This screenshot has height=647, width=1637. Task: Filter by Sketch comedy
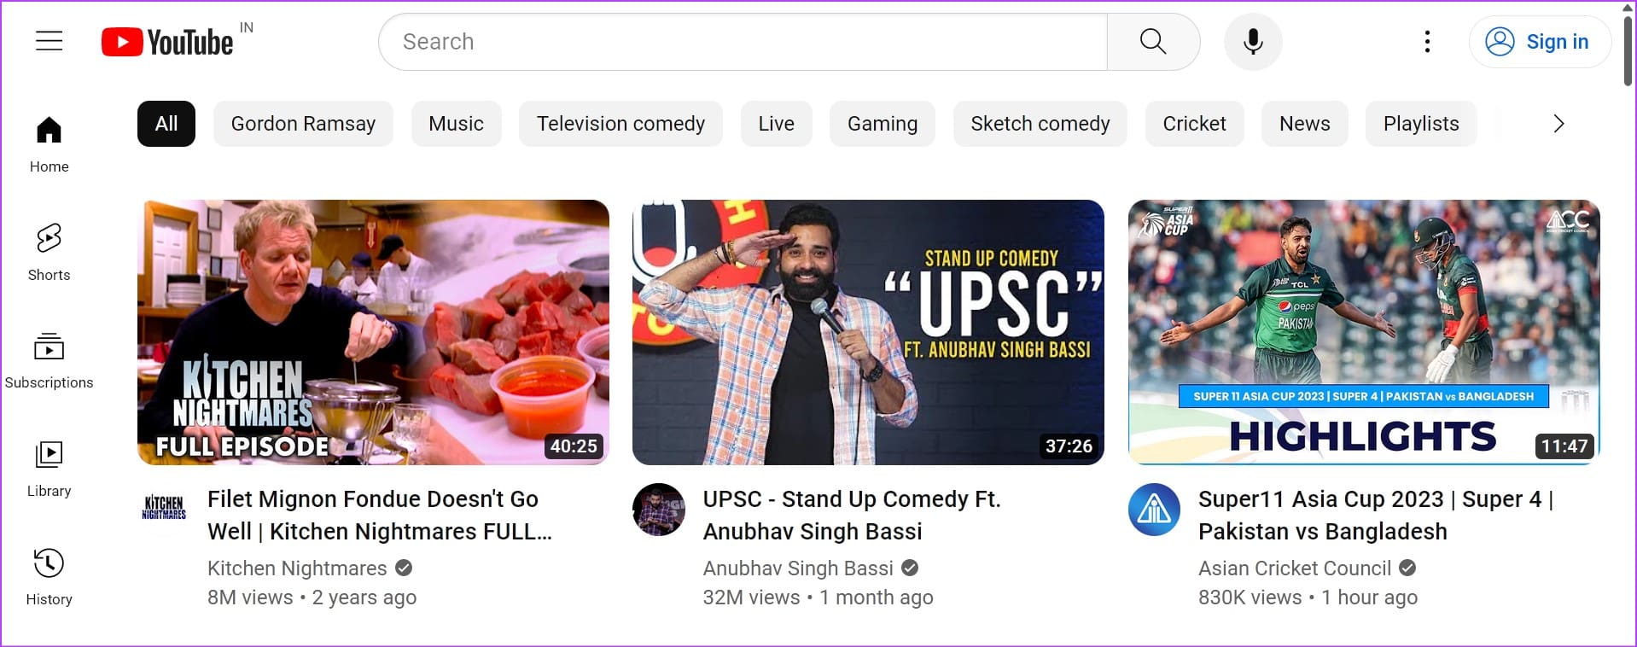[1040, 124]
